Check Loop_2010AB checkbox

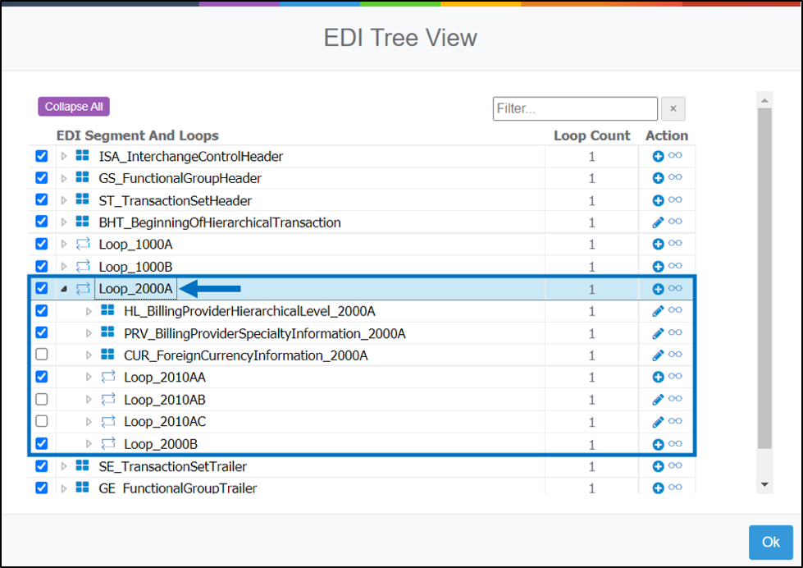(x=42, y=399)
